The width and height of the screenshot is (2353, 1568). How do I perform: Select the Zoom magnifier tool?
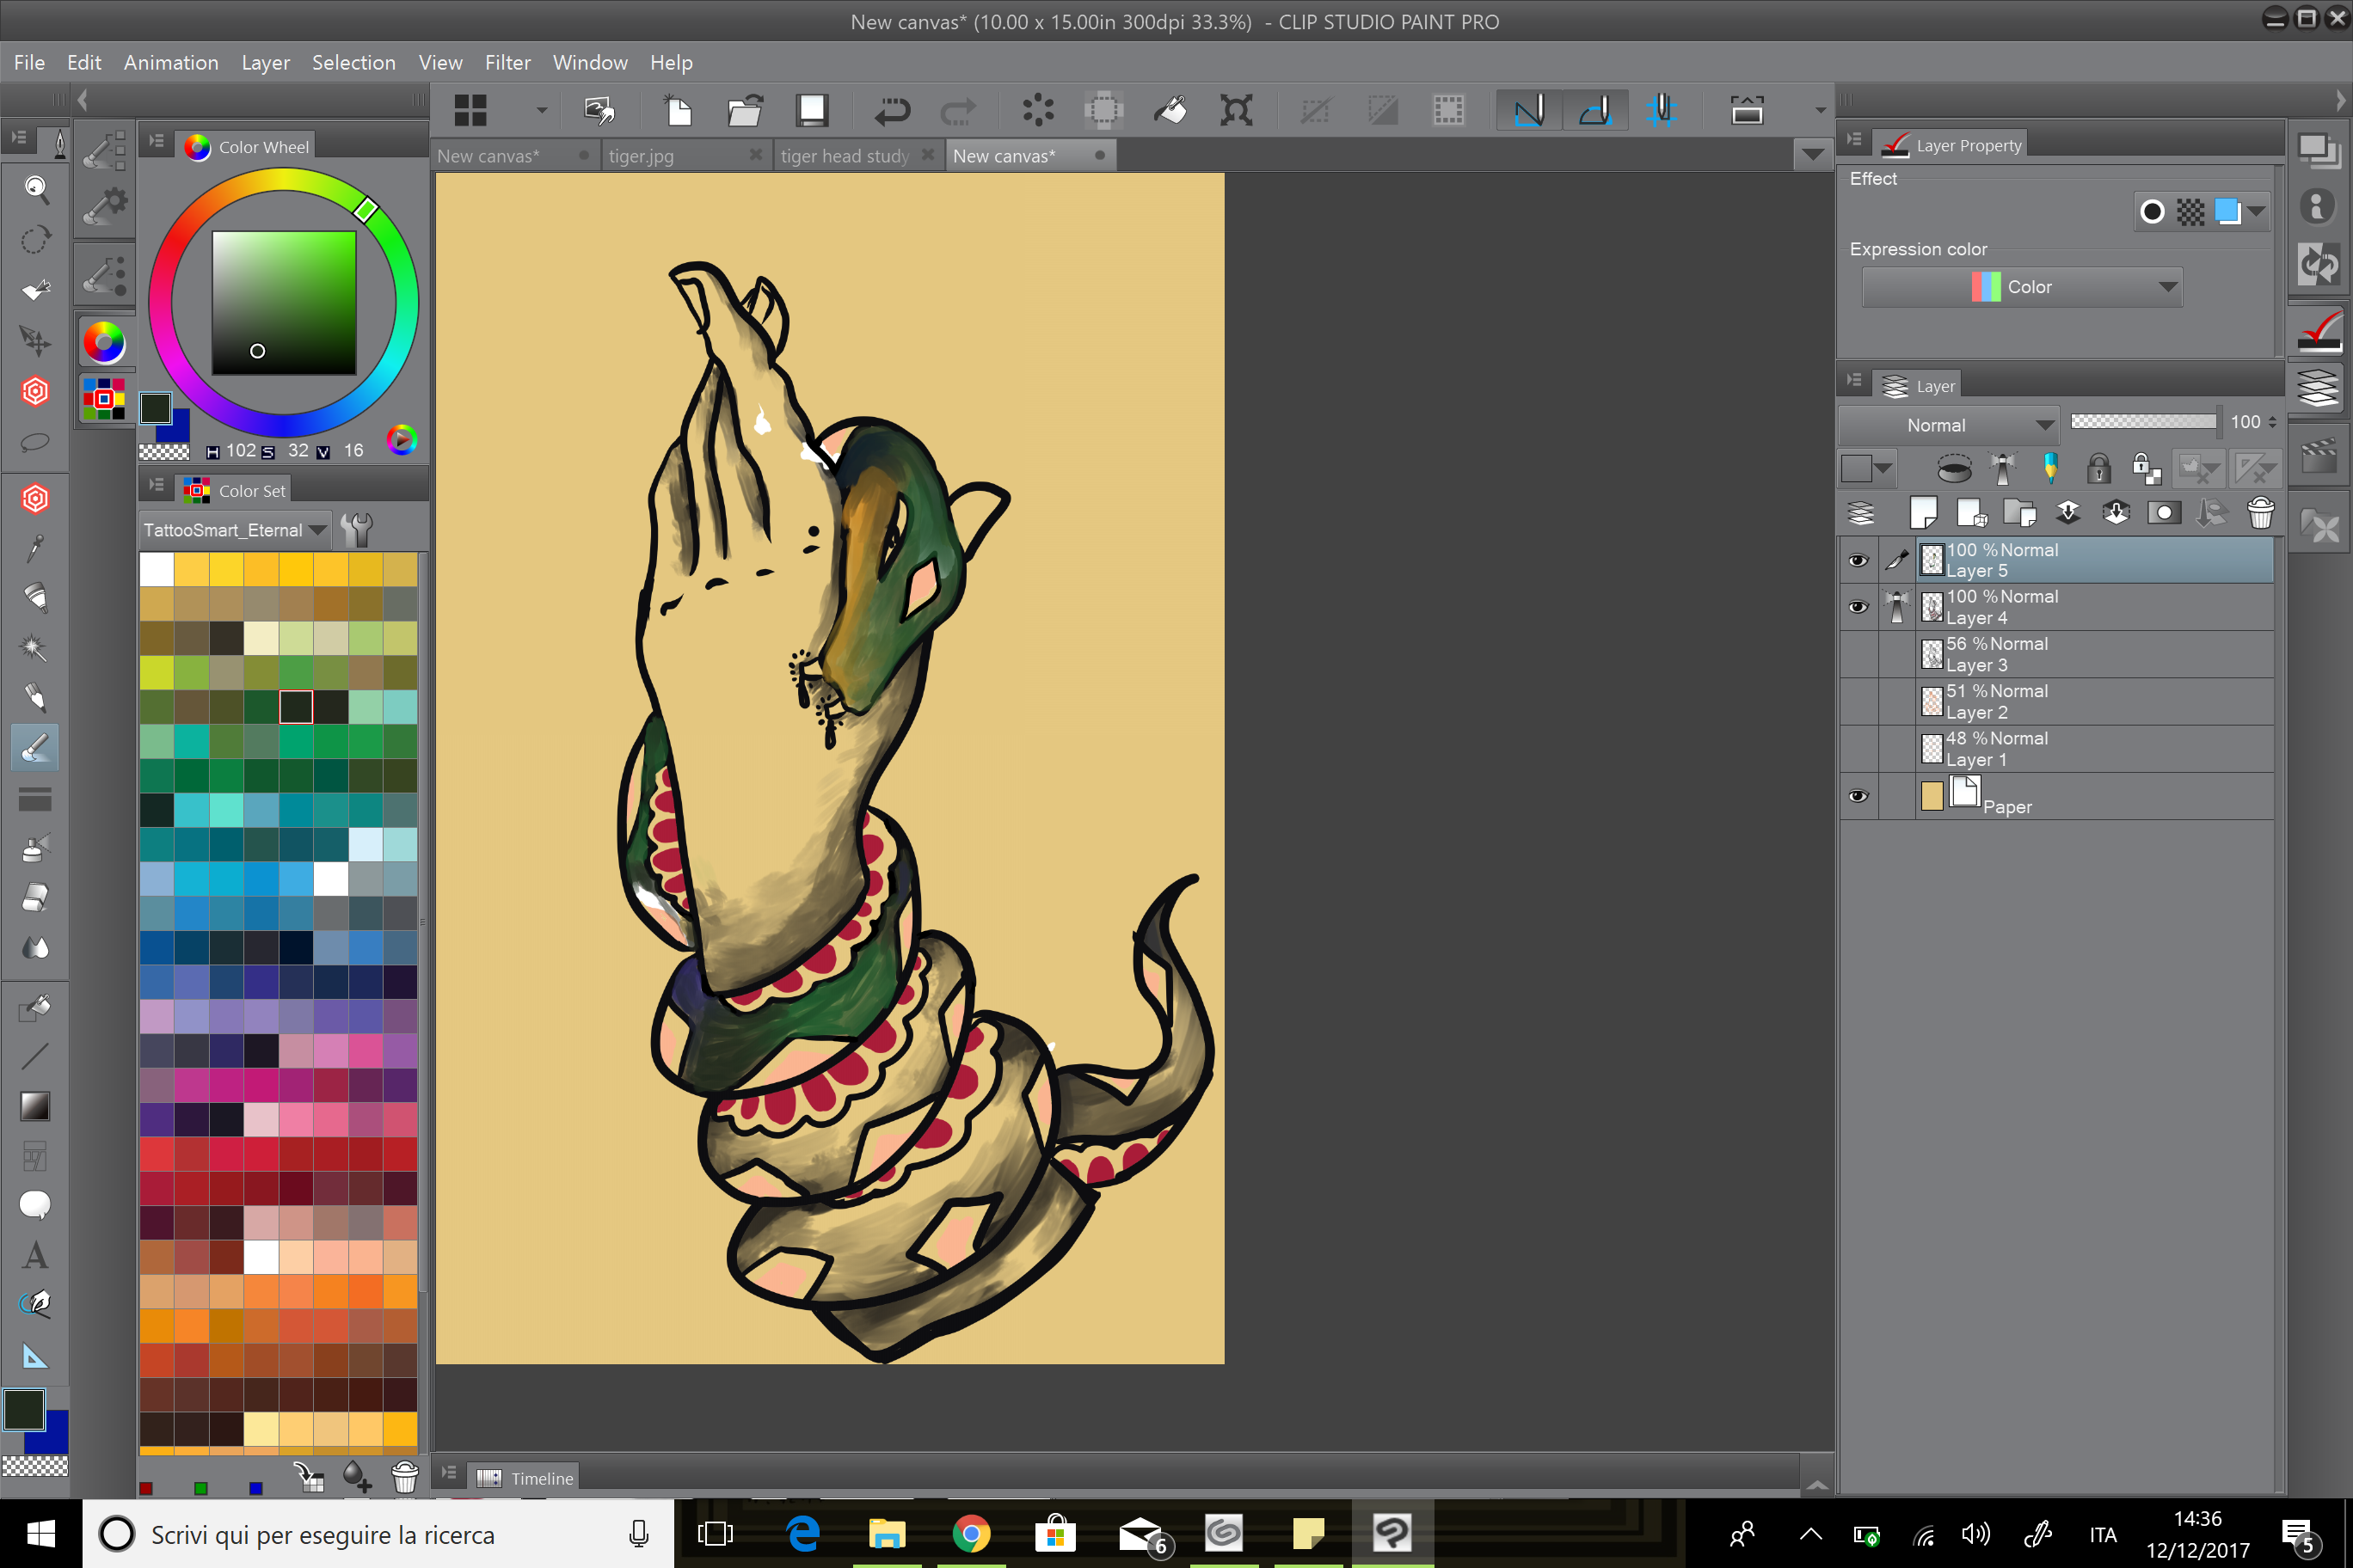coord(35,188)
